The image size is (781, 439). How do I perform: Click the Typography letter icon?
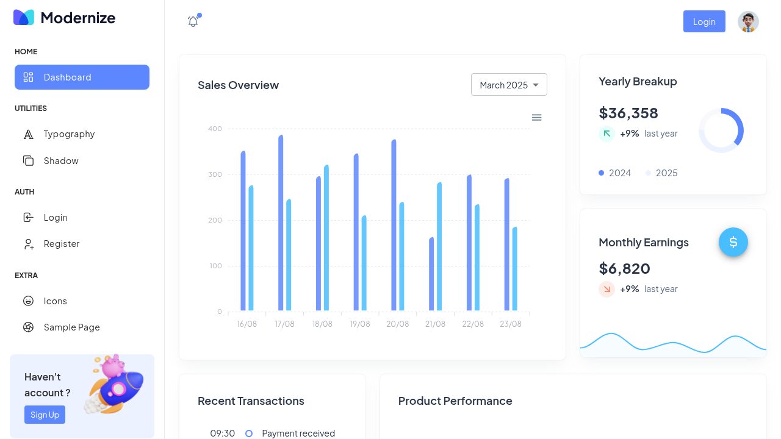point(28,134)
